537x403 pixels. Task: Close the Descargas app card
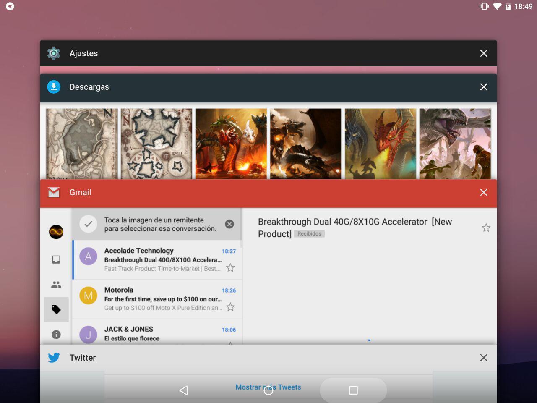pyautogui.click(x=484, y=87)
